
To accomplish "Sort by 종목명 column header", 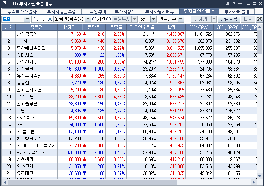I will click(x=37, y=27).
